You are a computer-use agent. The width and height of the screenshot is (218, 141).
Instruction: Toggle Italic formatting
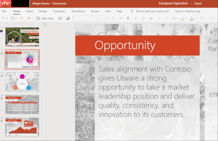click(x=136, y=18)
